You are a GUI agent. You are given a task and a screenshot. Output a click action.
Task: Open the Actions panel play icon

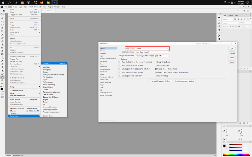pos(219,18)
